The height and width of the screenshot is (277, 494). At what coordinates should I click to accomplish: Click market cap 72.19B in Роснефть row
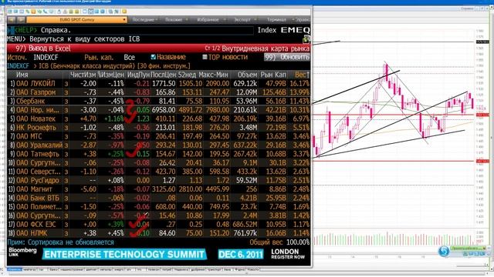[276, 128]
